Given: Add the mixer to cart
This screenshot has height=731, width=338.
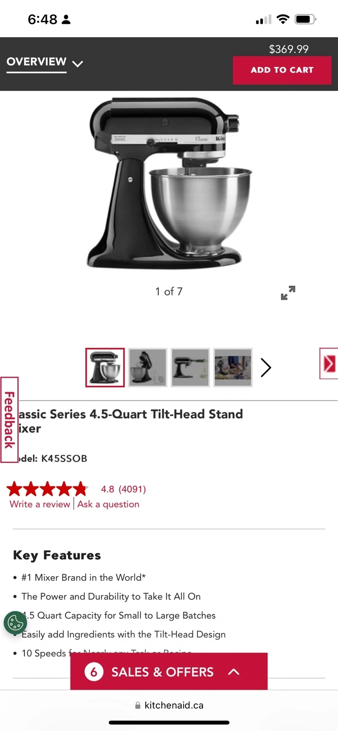Looking at the screenshot, I should click(282, 70).
